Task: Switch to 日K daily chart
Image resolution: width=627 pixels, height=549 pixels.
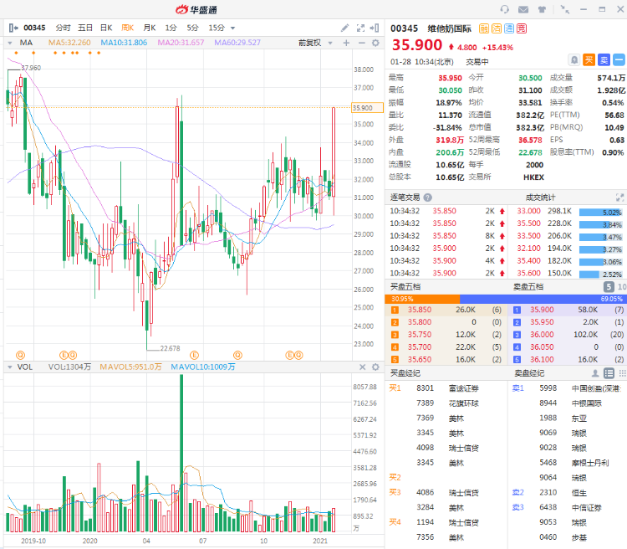Action: click(106, 28)
